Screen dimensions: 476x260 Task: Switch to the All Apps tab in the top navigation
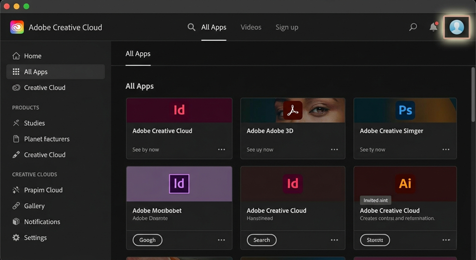[x=214, y=27]
